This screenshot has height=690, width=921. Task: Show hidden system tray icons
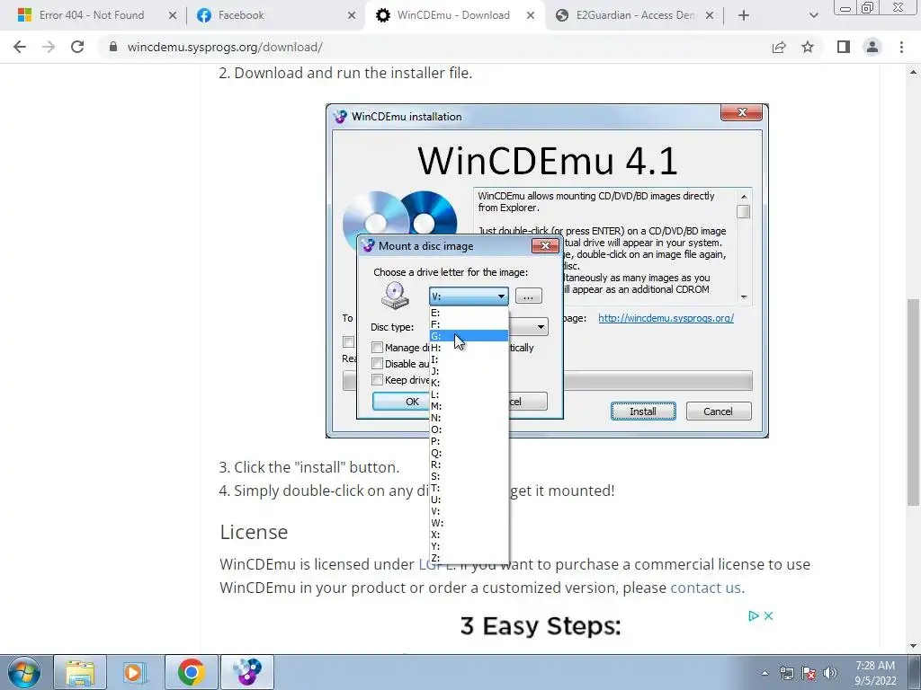tap(765, 673)
